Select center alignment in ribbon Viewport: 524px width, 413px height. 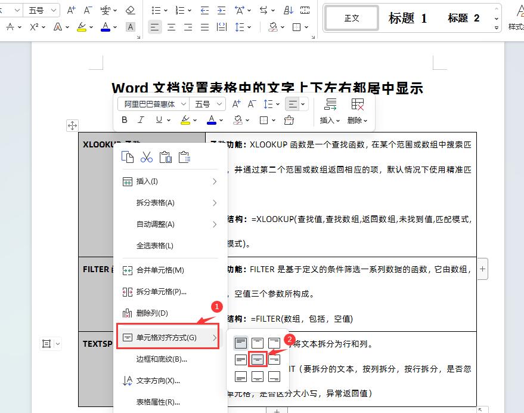172,27
